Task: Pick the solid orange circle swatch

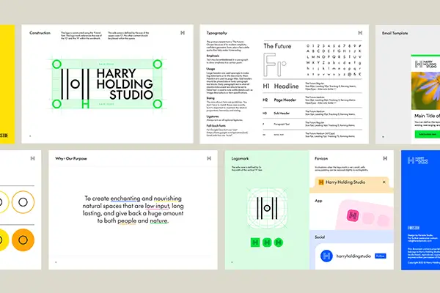Action: coord(23,240)
